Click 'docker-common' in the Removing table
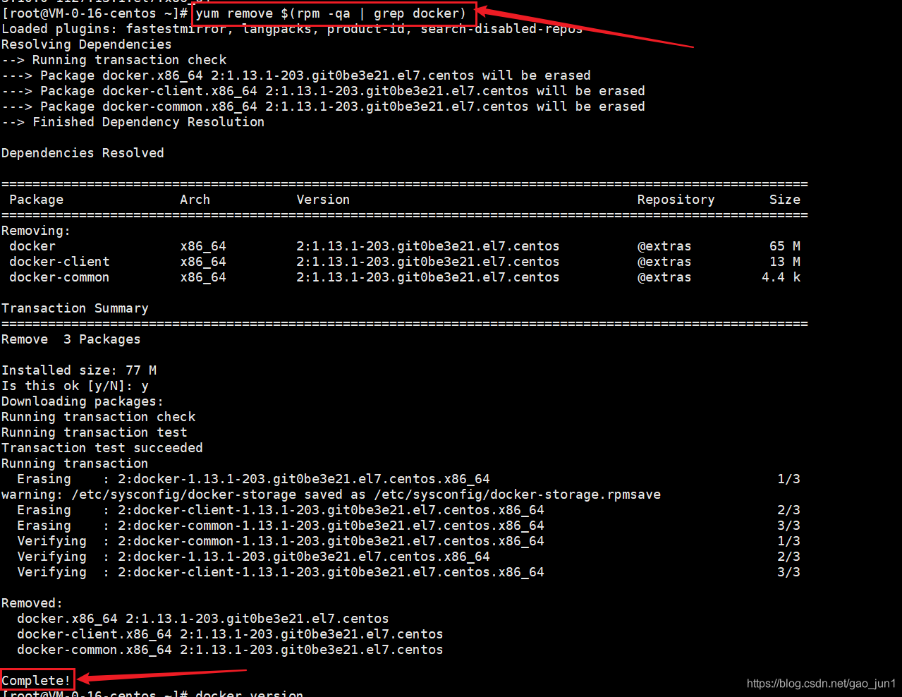 click(x=59, y=277)
